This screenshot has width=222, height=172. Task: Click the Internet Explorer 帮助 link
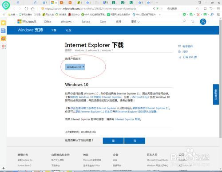coord(127,119)
